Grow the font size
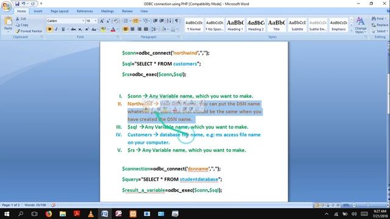The height and width of the screenshot is (219, 390). click(102, 21)
